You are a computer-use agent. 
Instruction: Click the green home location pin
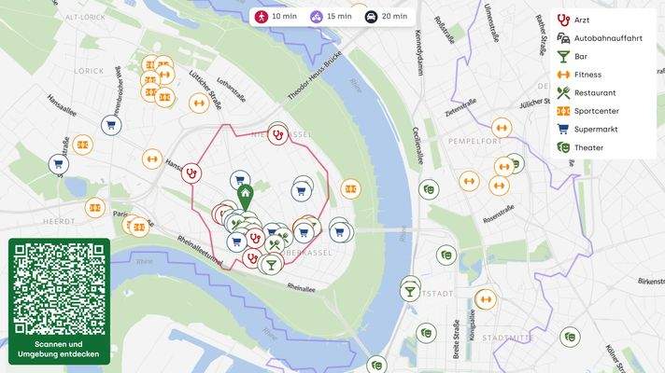point(245,198)
